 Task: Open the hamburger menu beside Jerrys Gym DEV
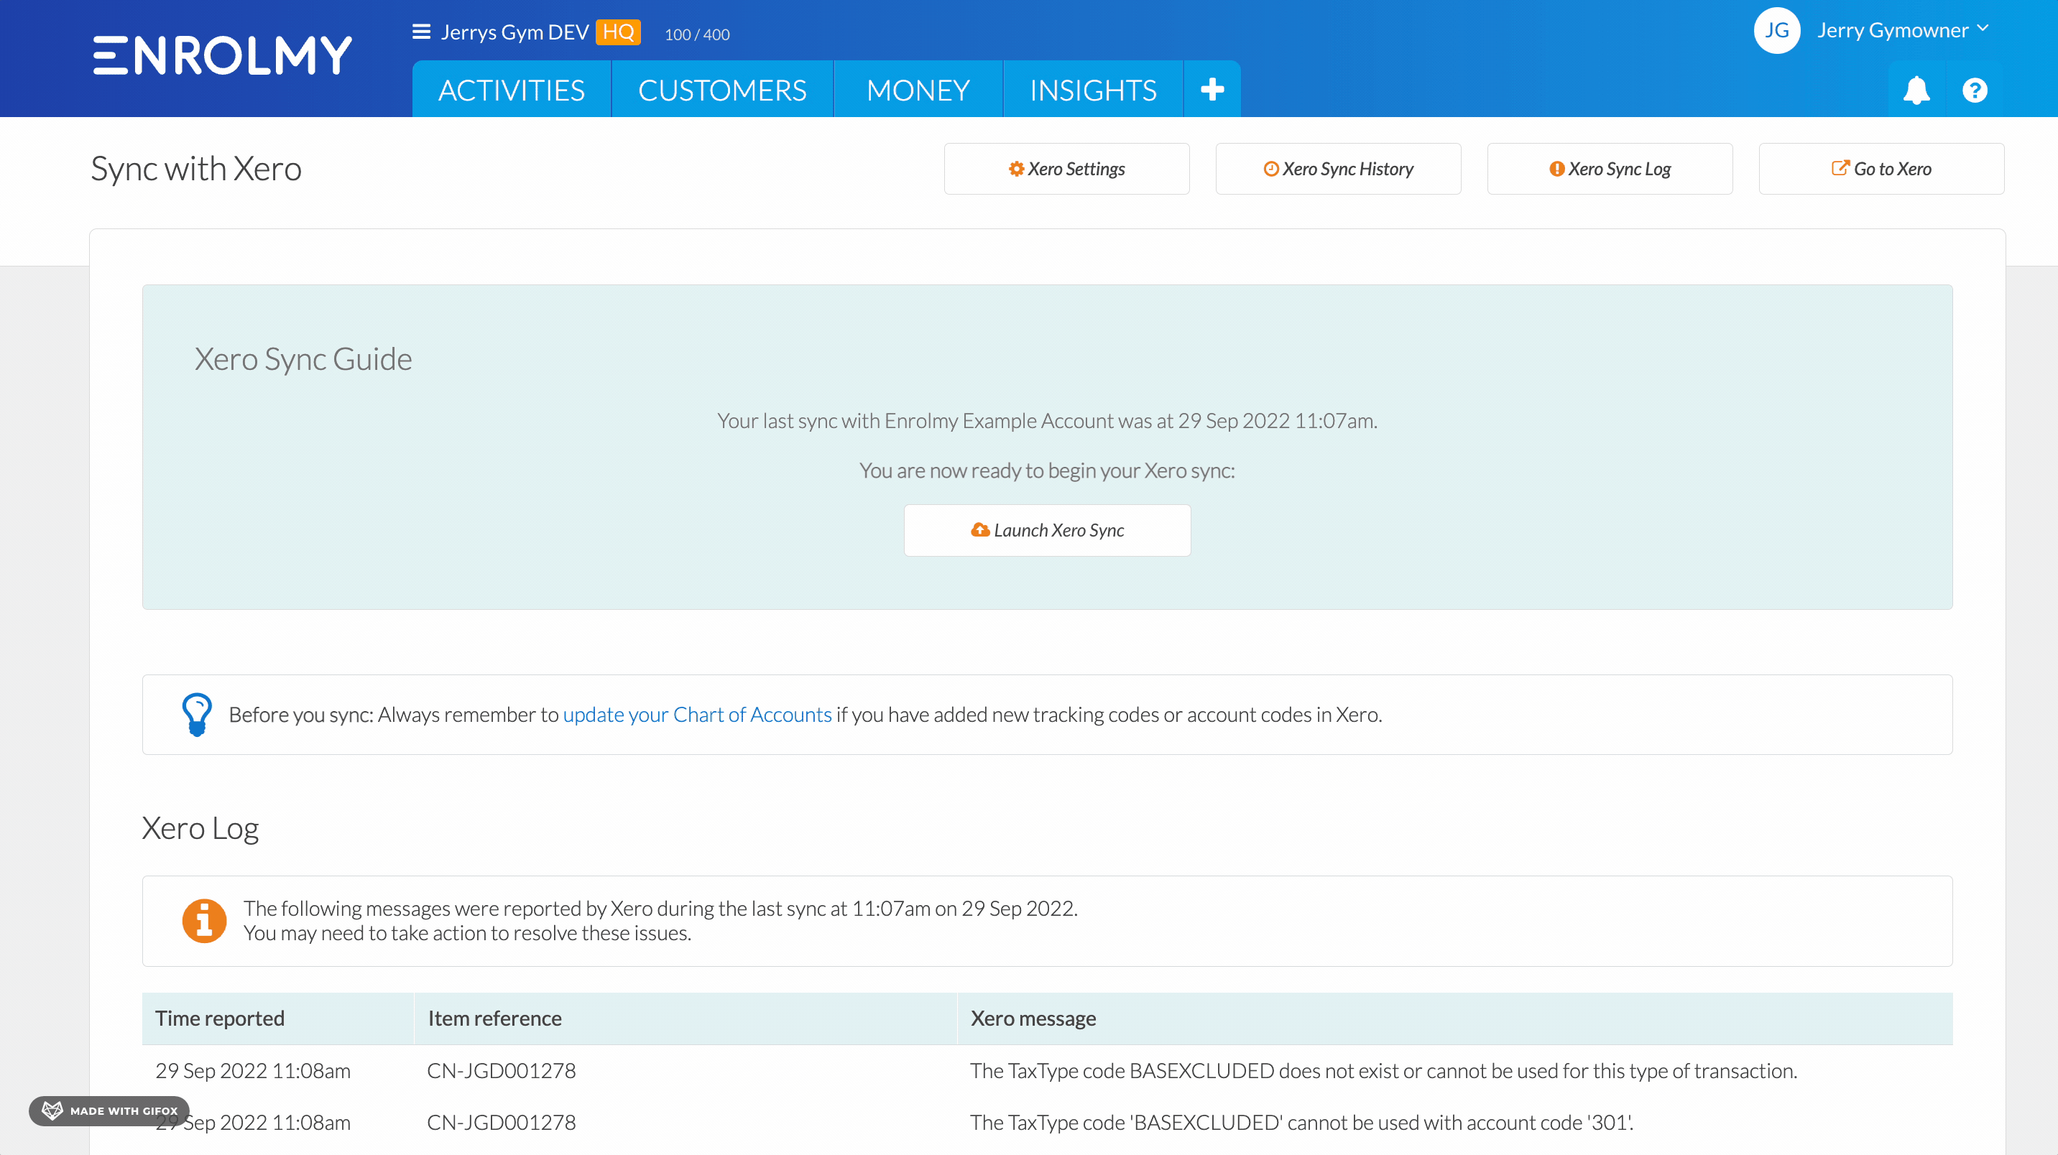click(x=421, y=32)
